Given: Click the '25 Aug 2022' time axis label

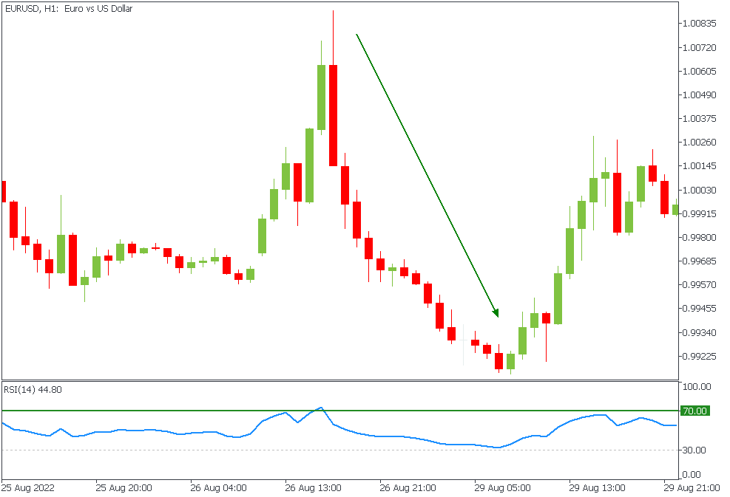Looking at the screenshot, I should coord(28,488).
